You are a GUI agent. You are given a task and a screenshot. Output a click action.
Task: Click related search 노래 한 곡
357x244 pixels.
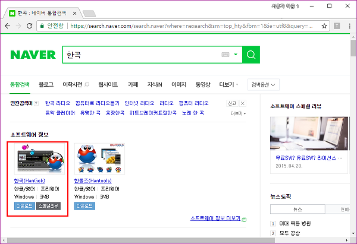tap(193, 113)
